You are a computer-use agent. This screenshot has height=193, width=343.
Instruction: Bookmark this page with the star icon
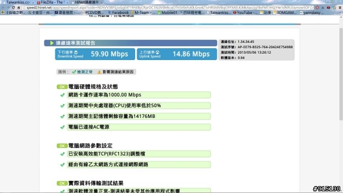[311, 8]
